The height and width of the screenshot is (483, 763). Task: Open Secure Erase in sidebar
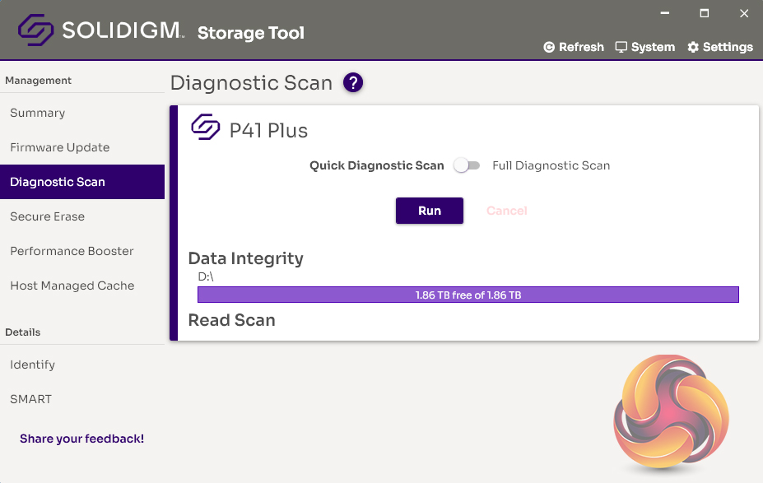coord(47,216)
